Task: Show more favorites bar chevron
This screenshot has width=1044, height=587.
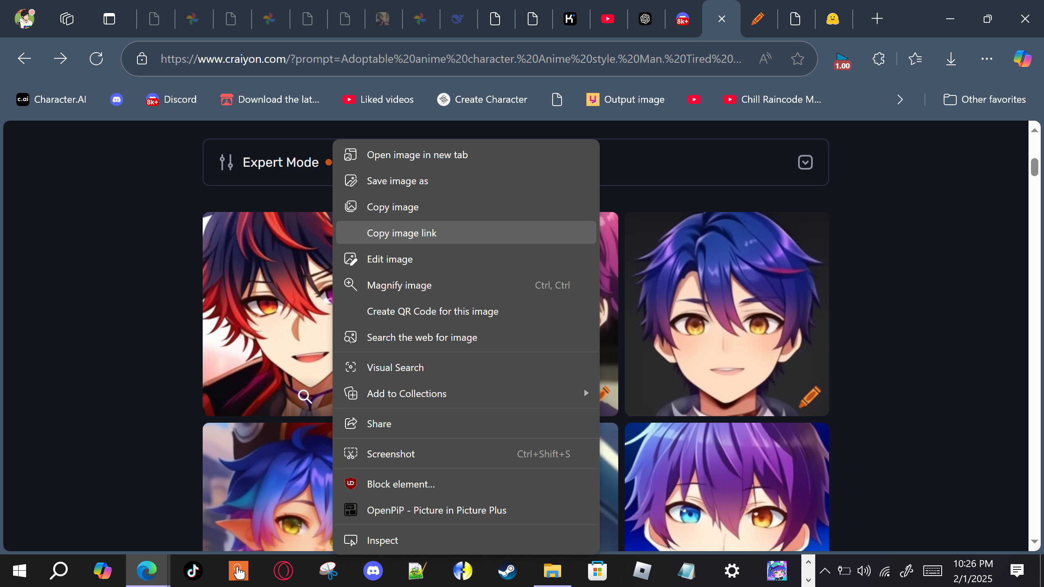Action: [900, 99]
